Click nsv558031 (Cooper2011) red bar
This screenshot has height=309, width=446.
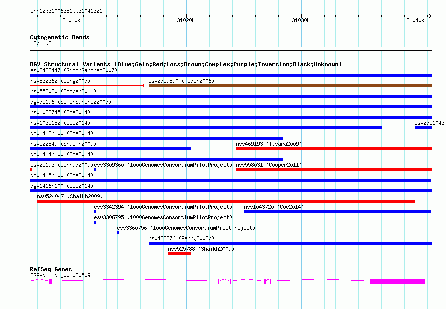334,170
